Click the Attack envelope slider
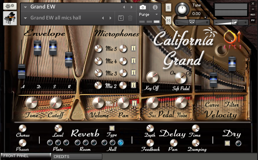 (x=22, y=71)
